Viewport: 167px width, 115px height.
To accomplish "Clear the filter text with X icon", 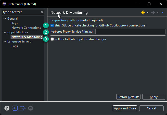I will pyautogui.click(x=42, y=12).
